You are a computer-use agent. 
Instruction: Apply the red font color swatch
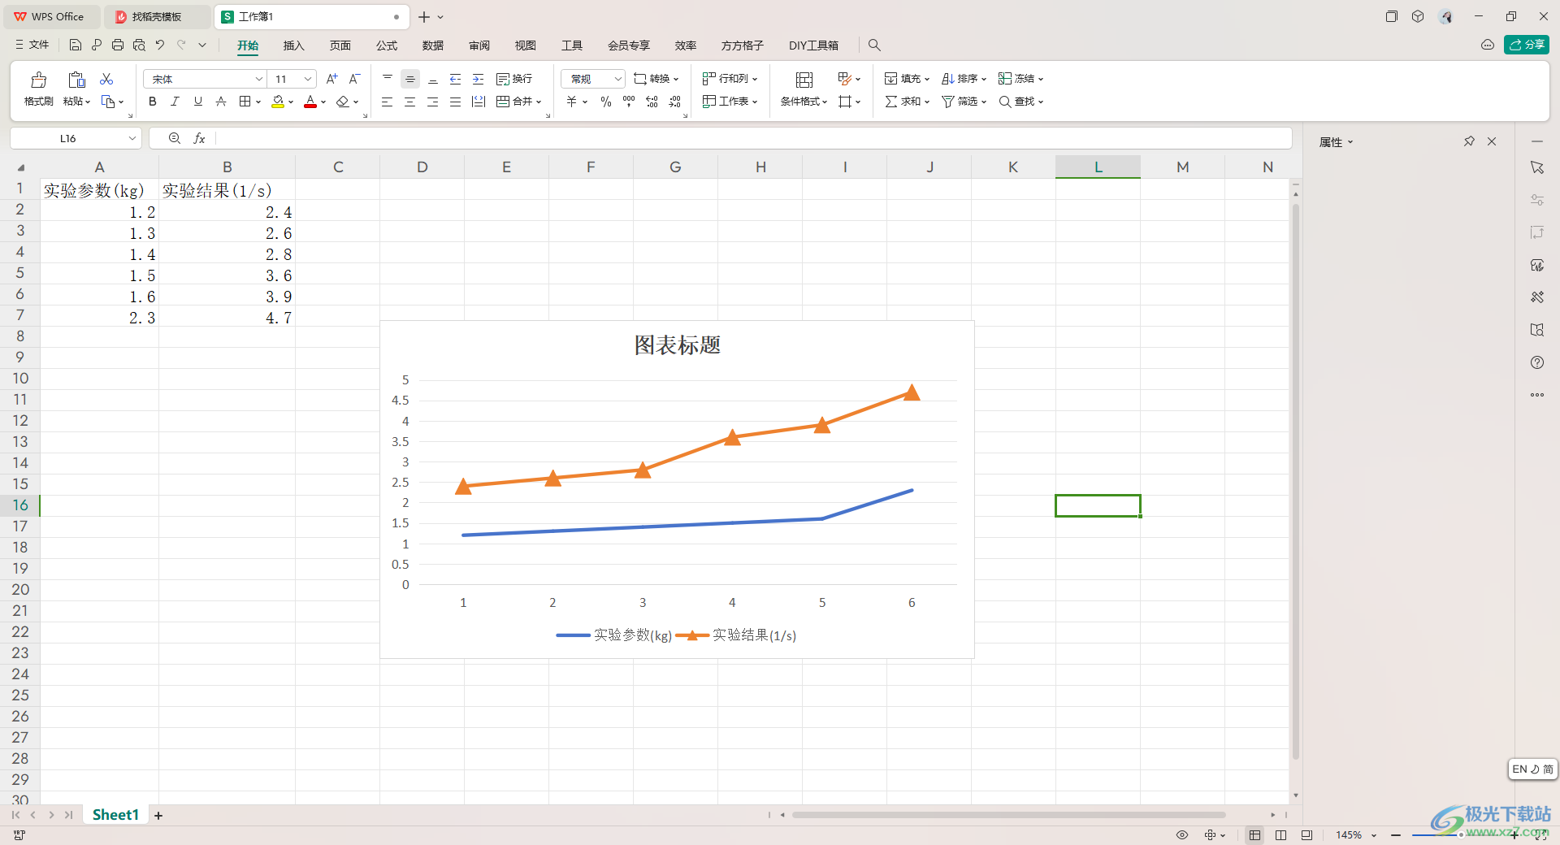click(310, 102)
